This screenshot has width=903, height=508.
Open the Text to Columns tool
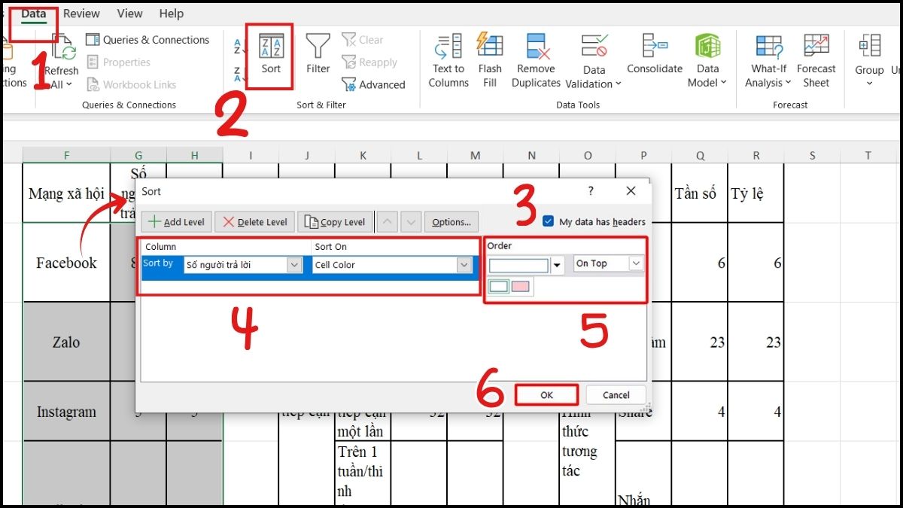point(448,60)
